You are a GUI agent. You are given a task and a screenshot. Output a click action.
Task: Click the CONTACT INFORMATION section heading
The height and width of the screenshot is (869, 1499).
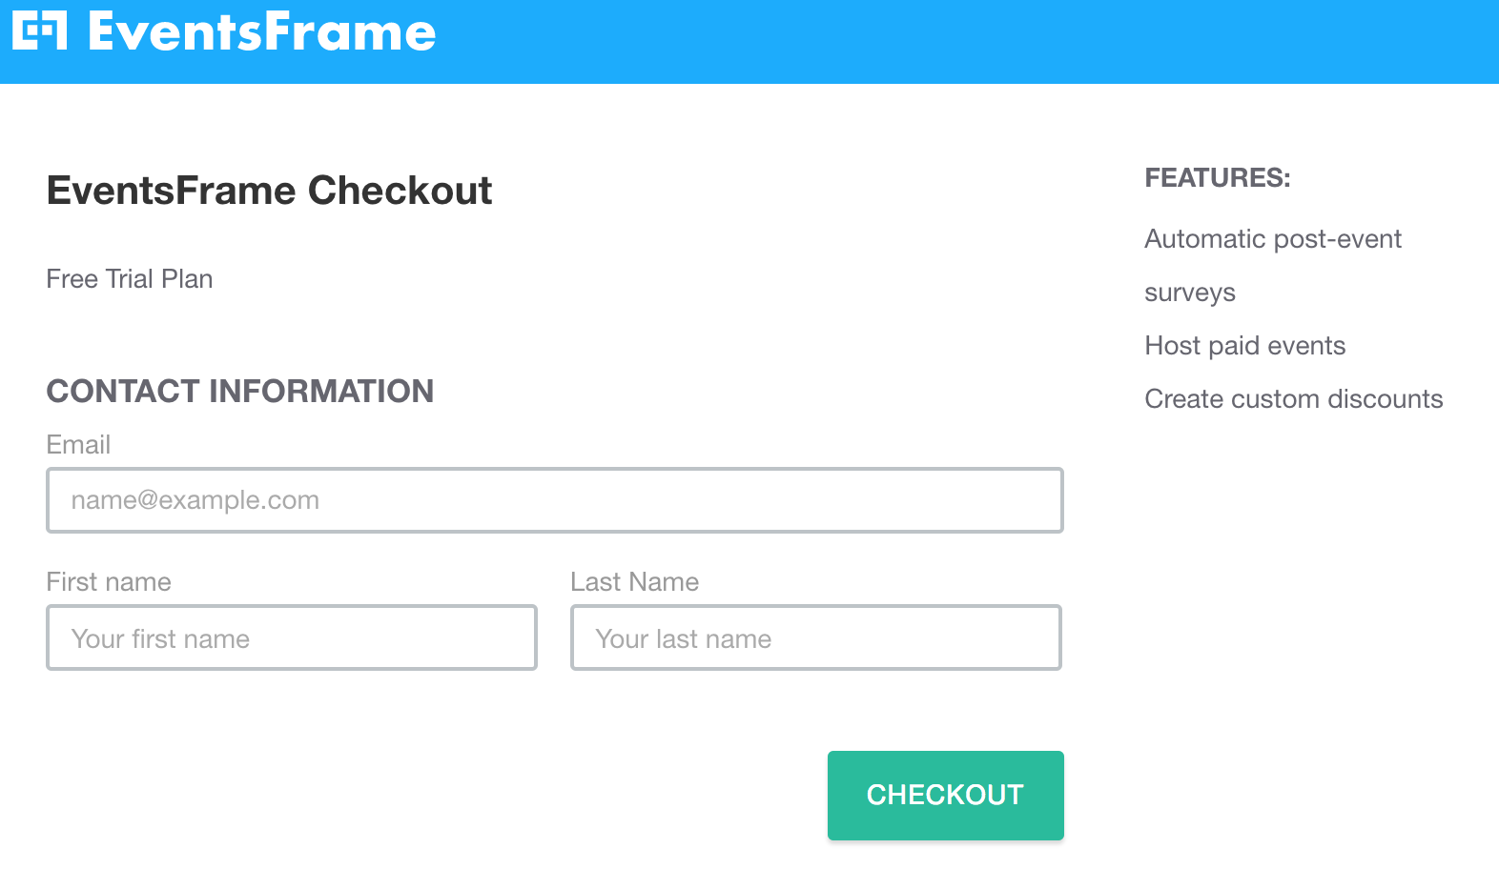[240, 392]
